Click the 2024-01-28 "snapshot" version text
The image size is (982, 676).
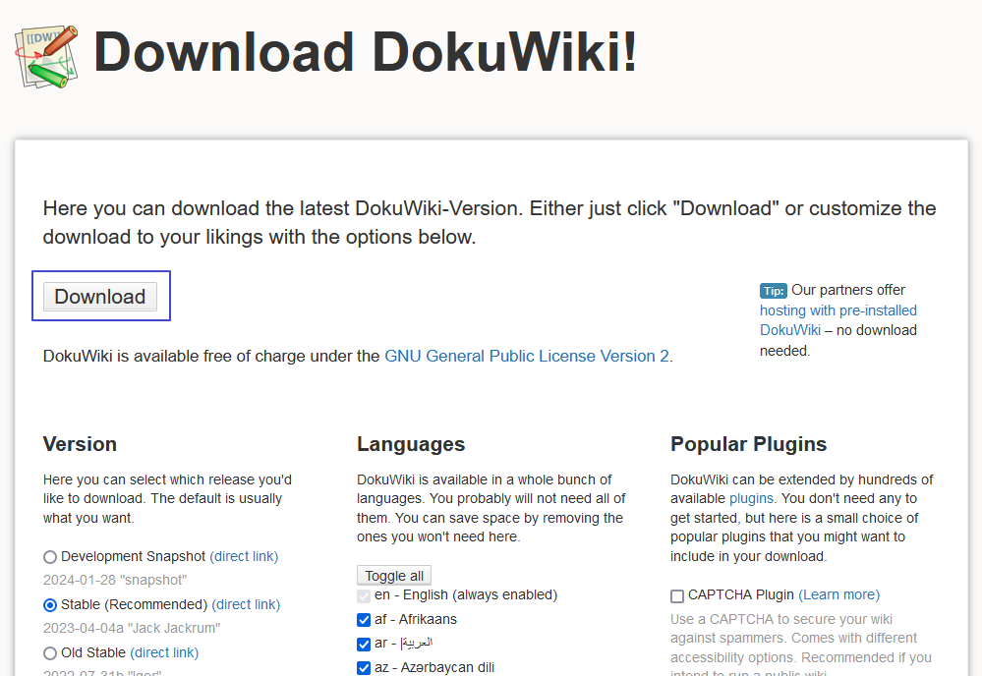pyautogui.click(x=115, y=580)
